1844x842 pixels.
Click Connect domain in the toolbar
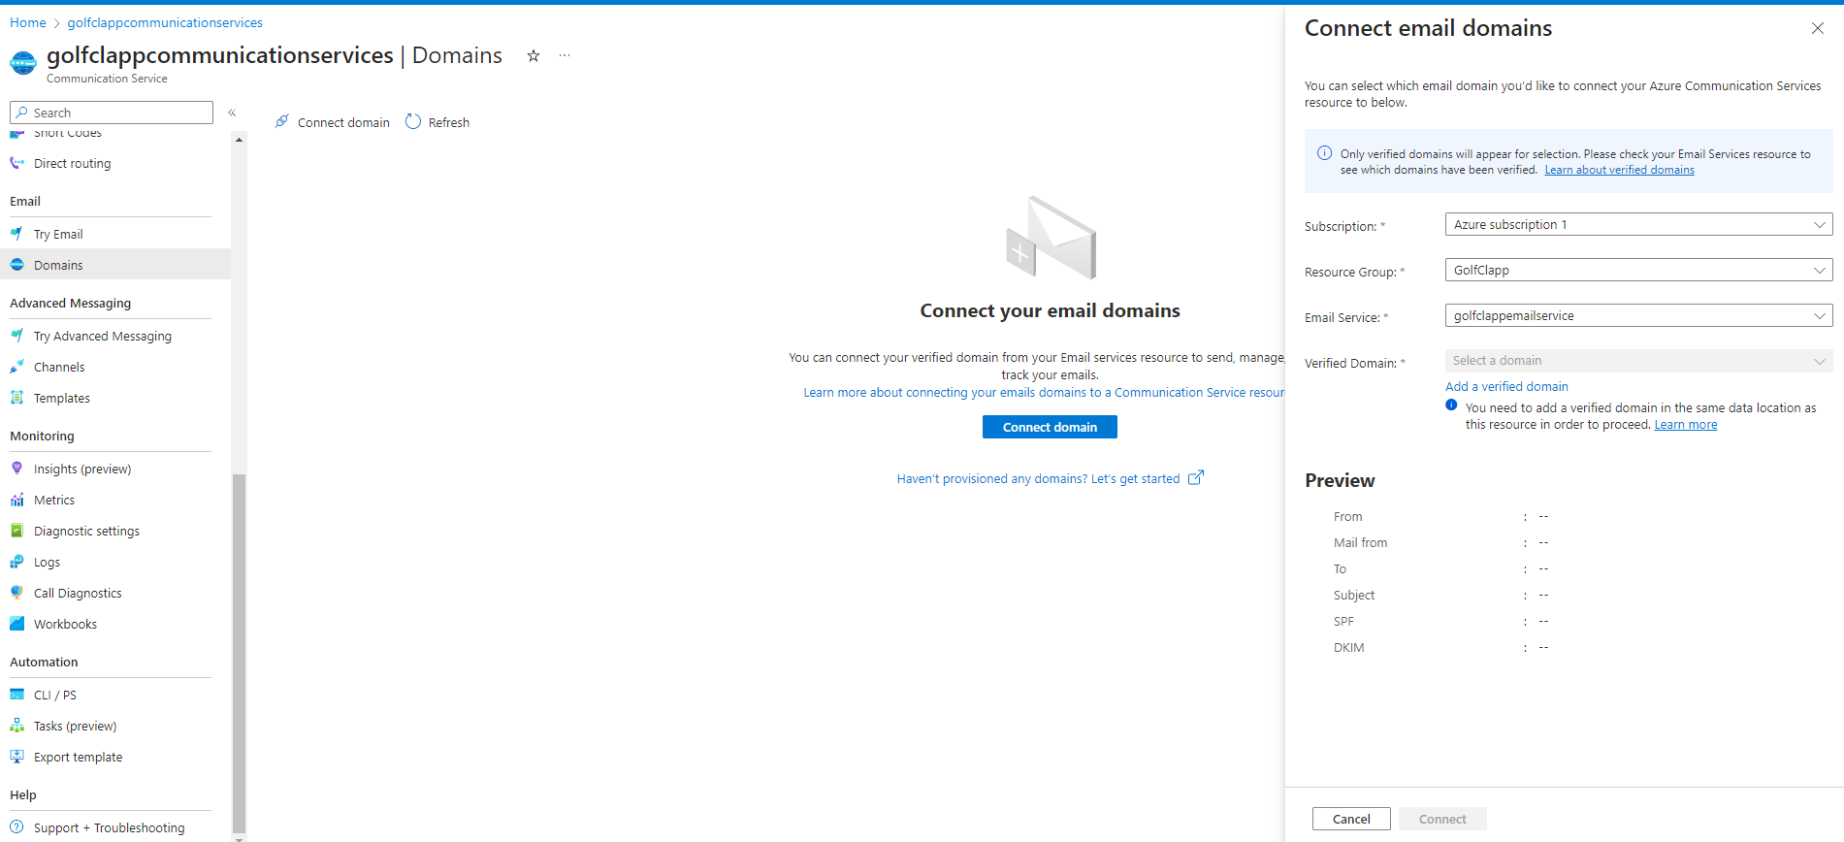click(333, 122)
